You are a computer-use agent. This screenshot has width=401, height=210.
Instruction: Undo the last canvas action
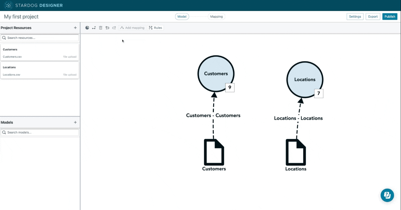click(107, 28)
